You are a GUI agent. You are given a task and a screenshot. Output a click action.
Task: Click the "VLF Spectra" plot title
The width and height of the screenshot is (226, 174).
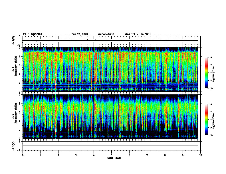pos(32,34)
